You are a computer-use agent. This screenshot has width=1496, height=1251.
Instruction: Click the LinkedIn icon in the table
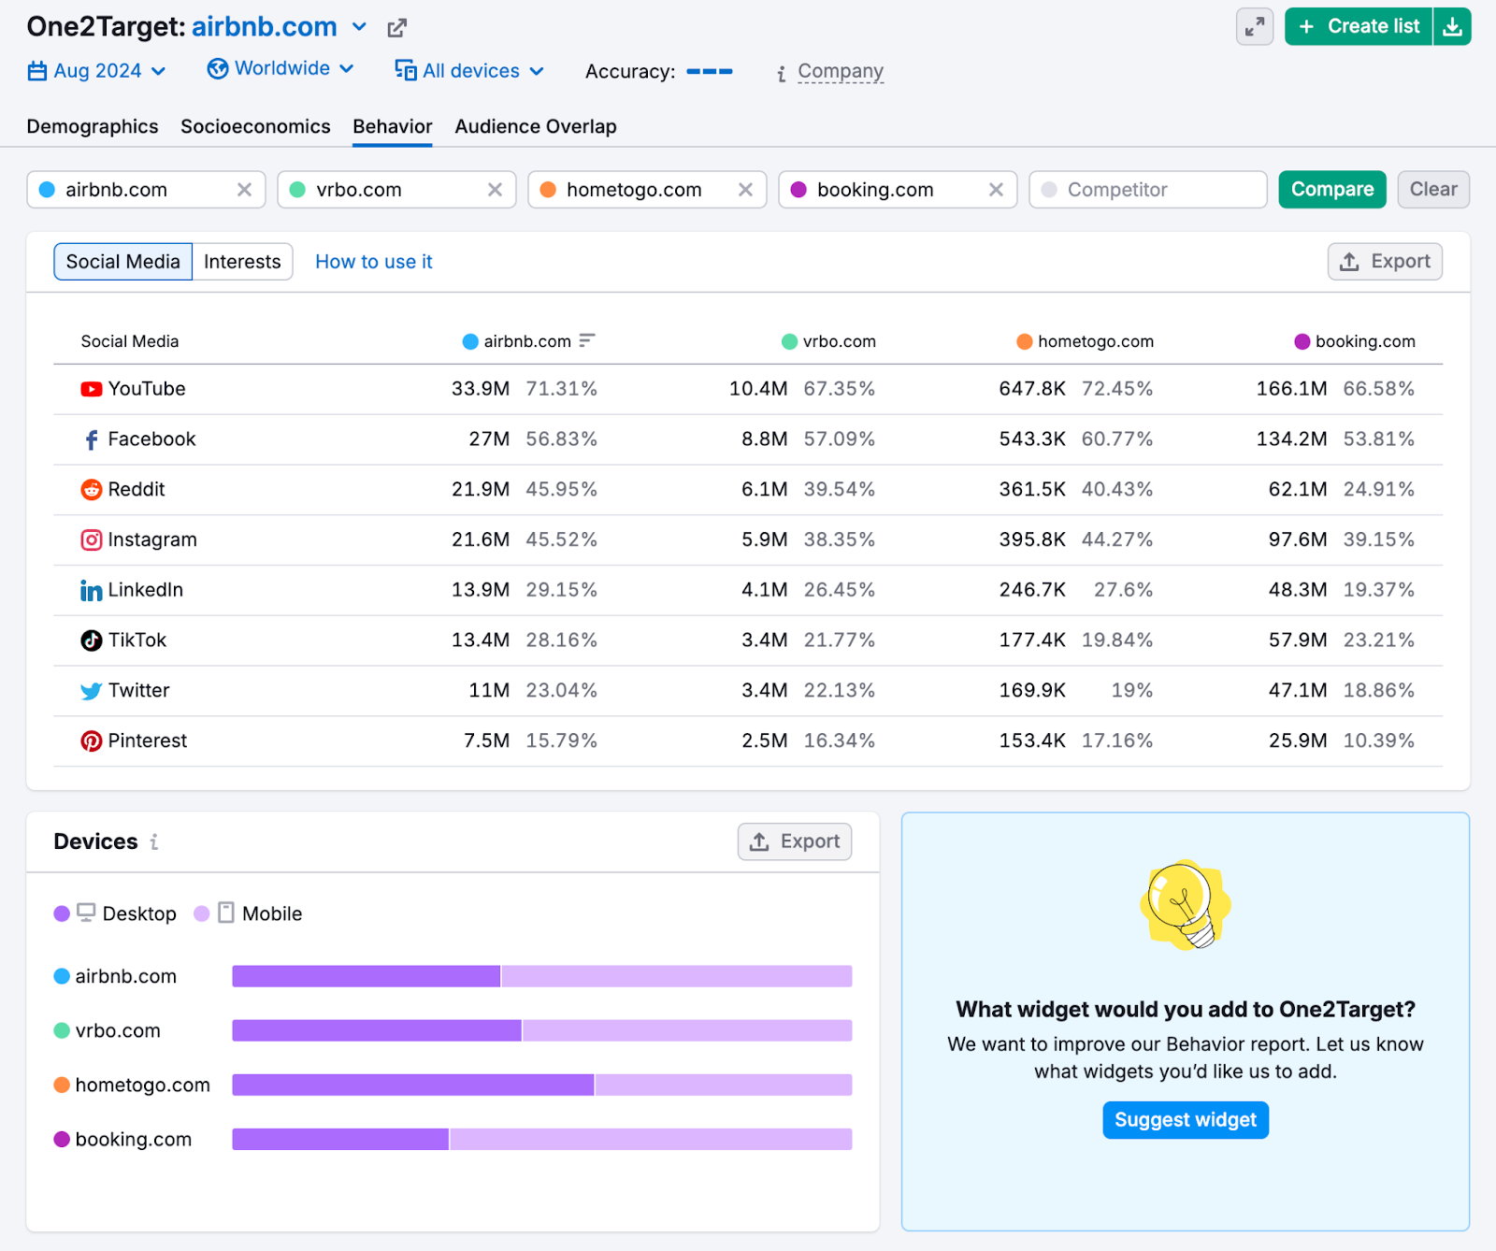pyautogui.click(x=92, y=591)
